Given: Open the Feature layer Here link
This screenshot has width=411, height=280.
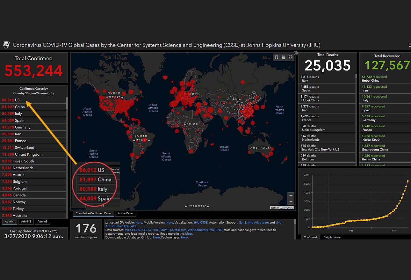Looking at the screenshot, I should pyautogui.click(x=184, y=238).
